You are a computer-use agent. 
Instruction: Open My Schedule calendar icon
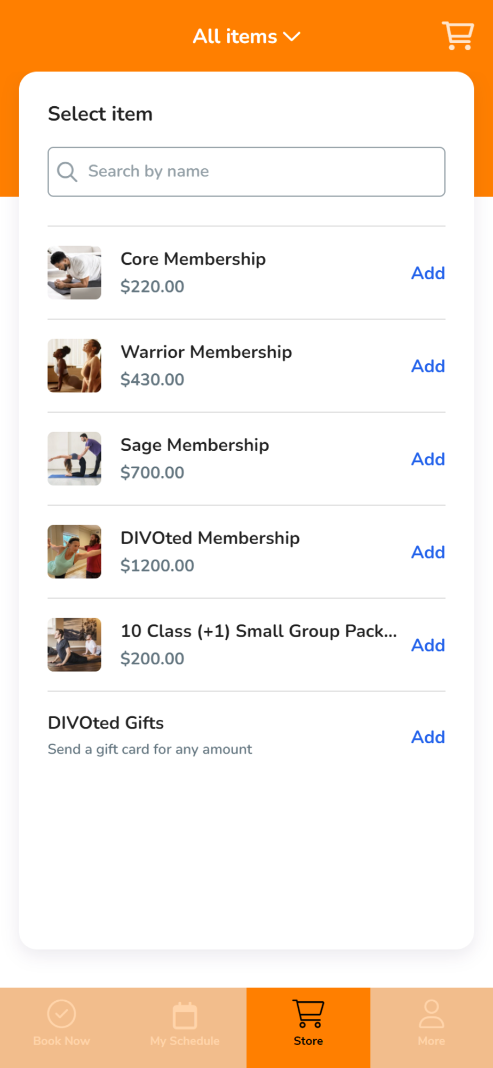pos(185,1015)
